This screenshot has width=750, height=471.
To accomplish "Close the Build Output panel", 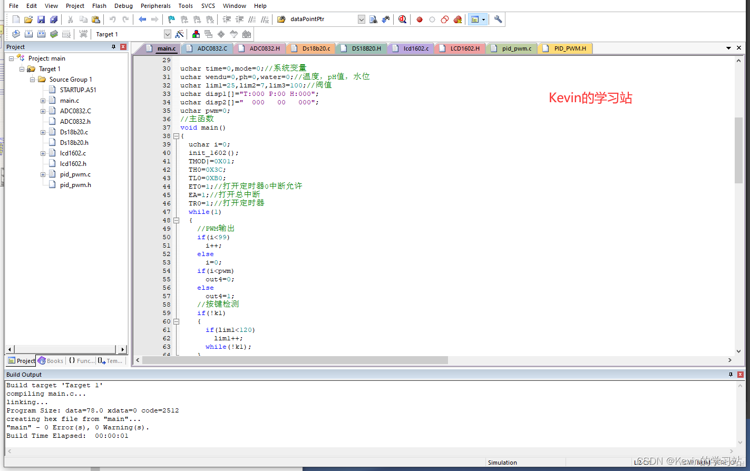I will click(741, 375).
